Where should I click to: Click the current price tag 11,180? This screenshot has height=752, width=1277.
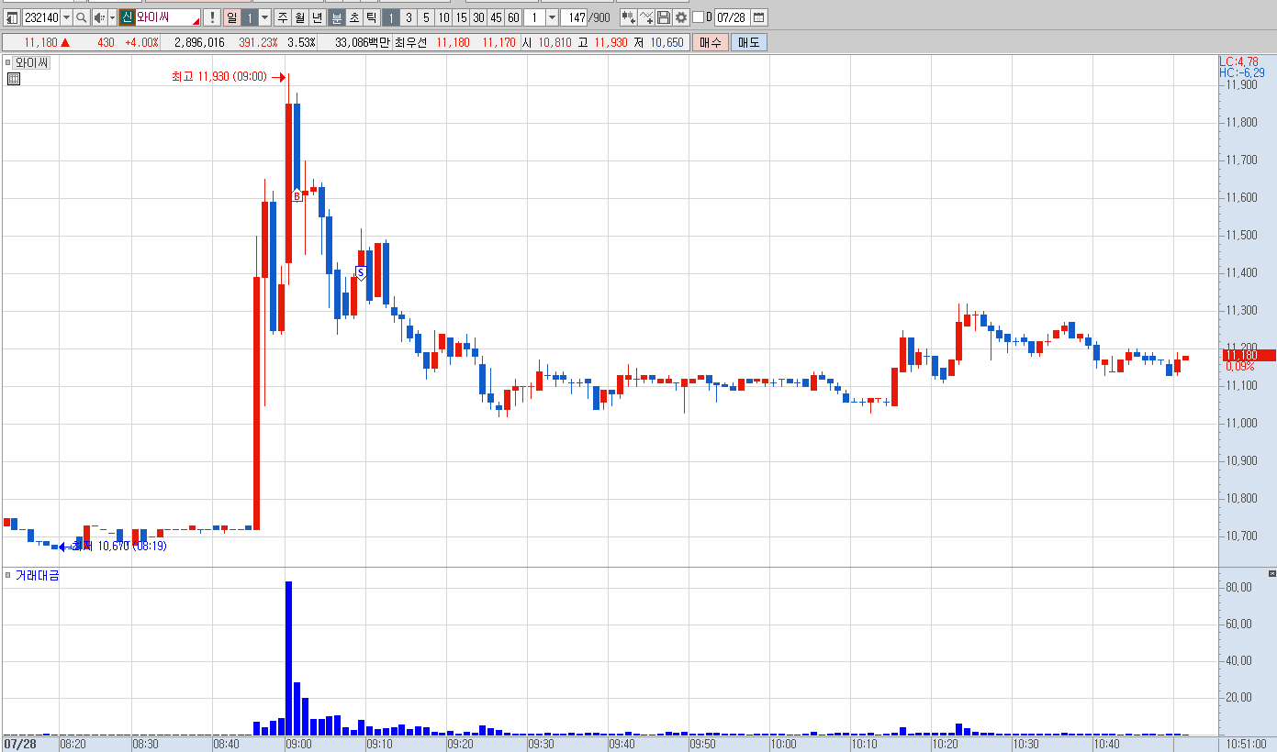pyautogui.click(x=1249, y=355)
